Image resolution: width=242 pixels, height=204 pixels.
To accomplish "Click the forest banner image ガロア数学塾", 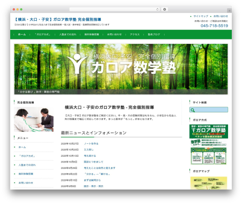I will click(121, 69).
